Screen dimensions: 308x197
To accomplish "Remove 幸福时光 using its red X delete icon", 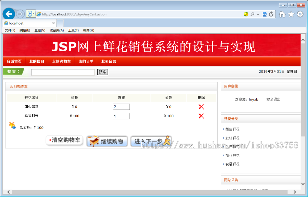I will point(202,116).
